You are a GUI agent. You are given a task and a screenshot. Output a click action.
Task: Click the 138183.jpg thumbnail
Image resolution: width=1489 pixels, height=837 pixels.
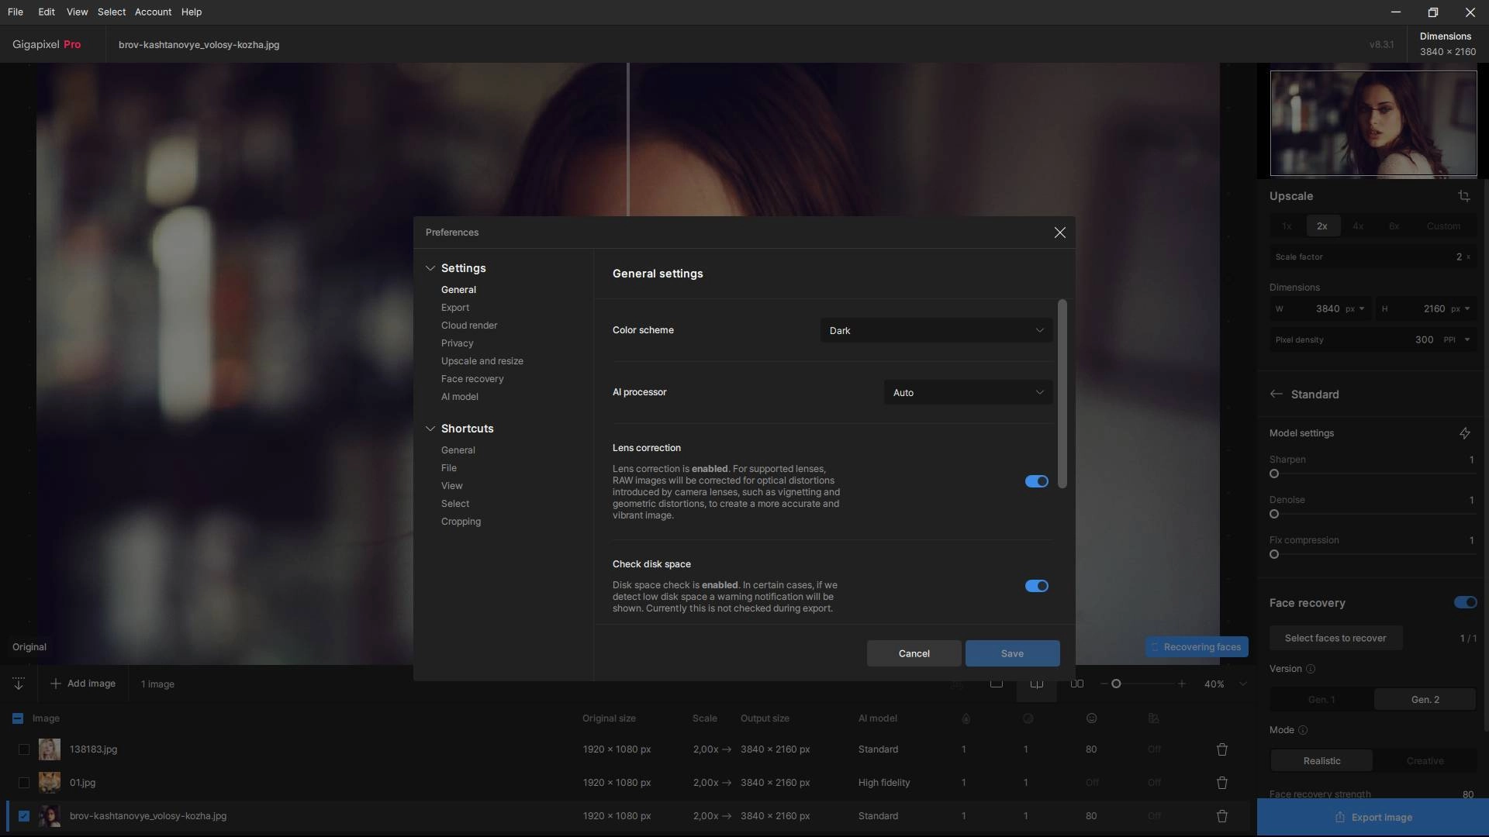[x=50, y=749]
